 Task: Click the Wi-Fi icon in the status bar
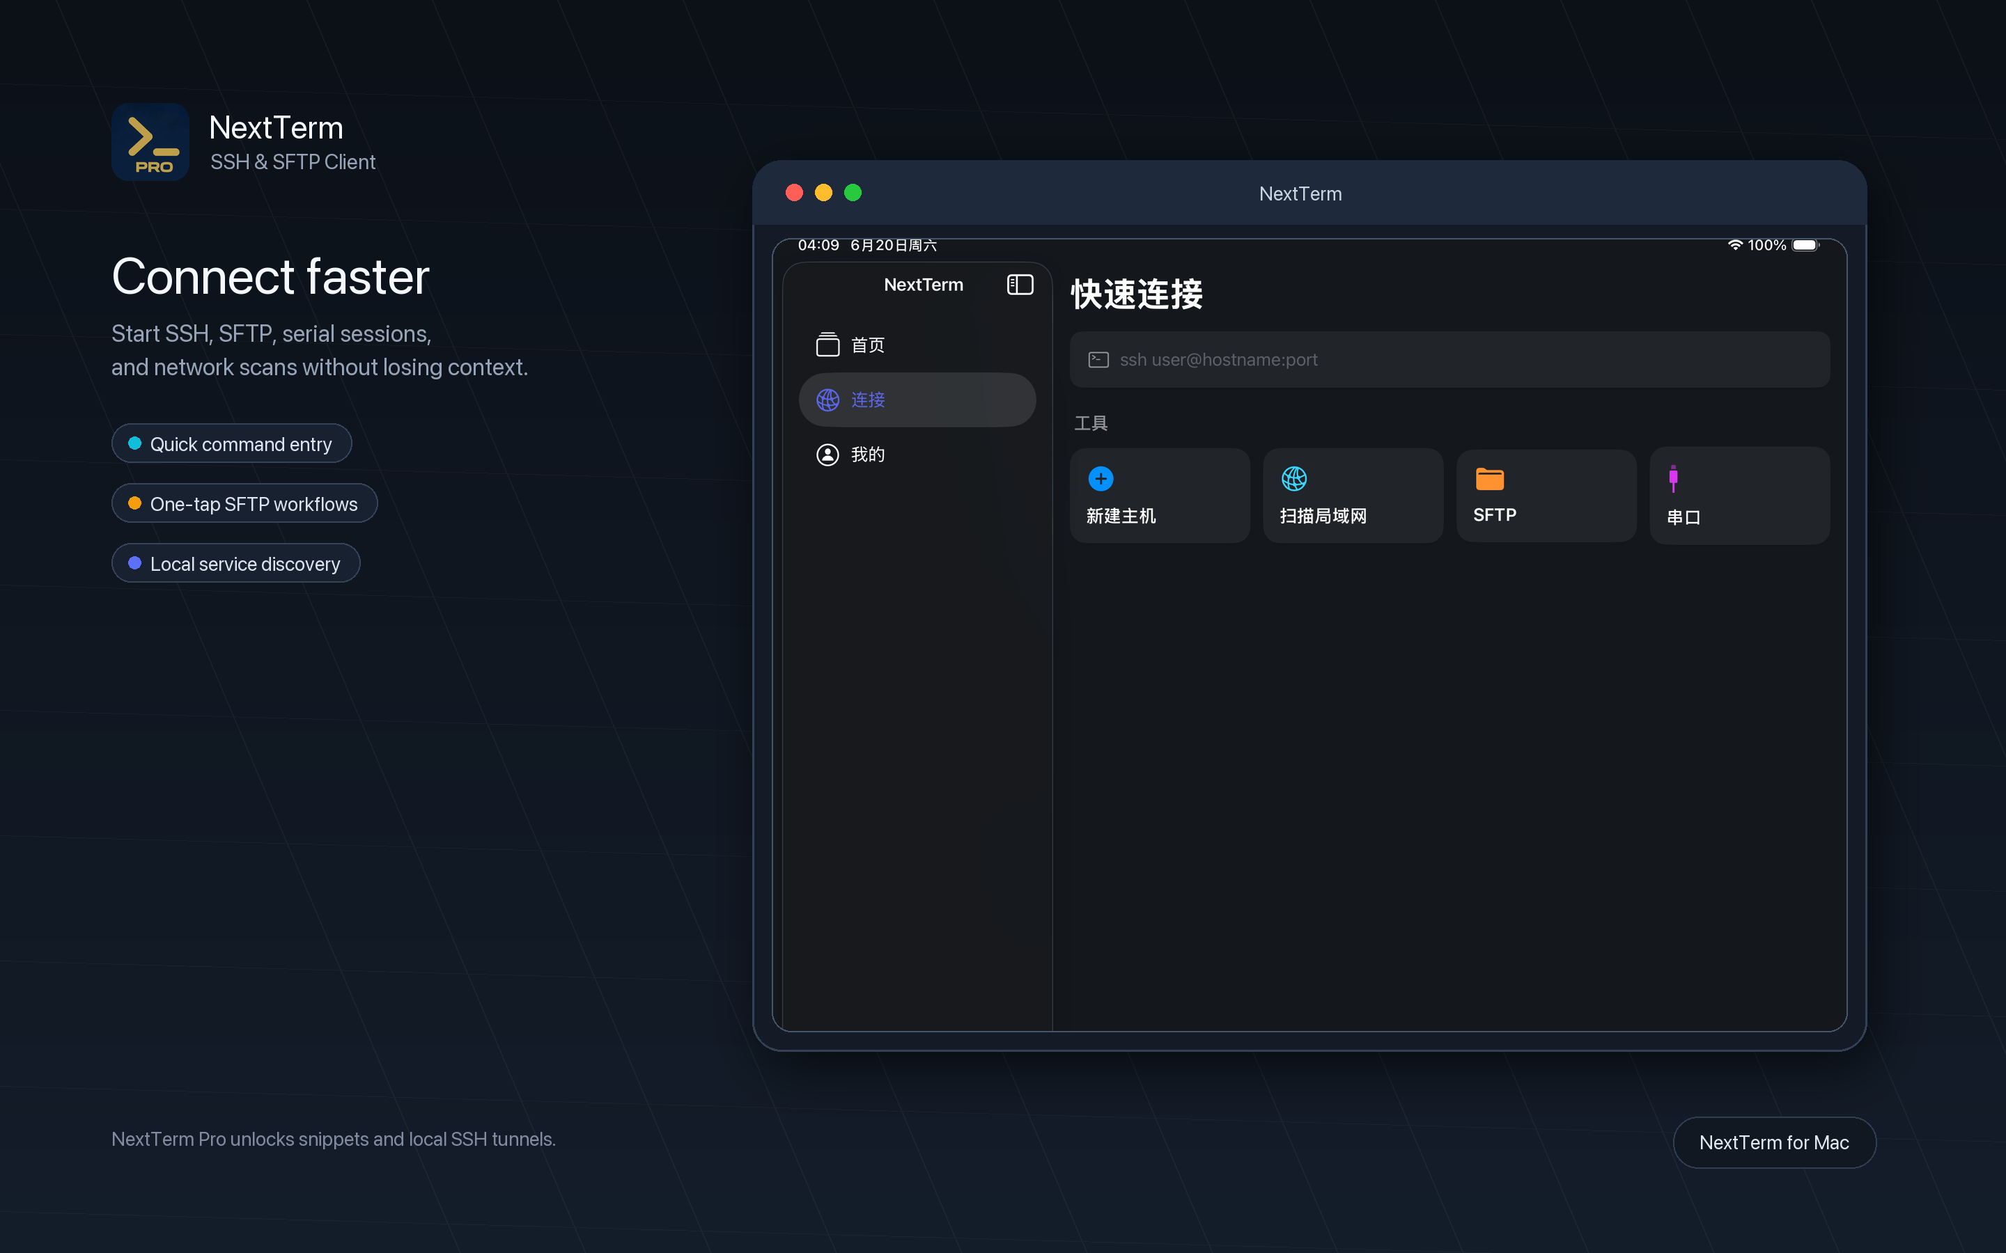pyautogui.click(x=1735, y=245)
